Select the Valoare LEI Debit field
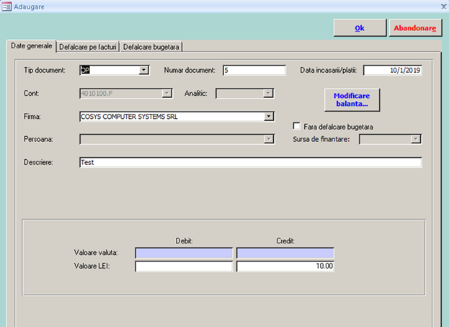Screen dimensions: 449x327 coord(183,266)
